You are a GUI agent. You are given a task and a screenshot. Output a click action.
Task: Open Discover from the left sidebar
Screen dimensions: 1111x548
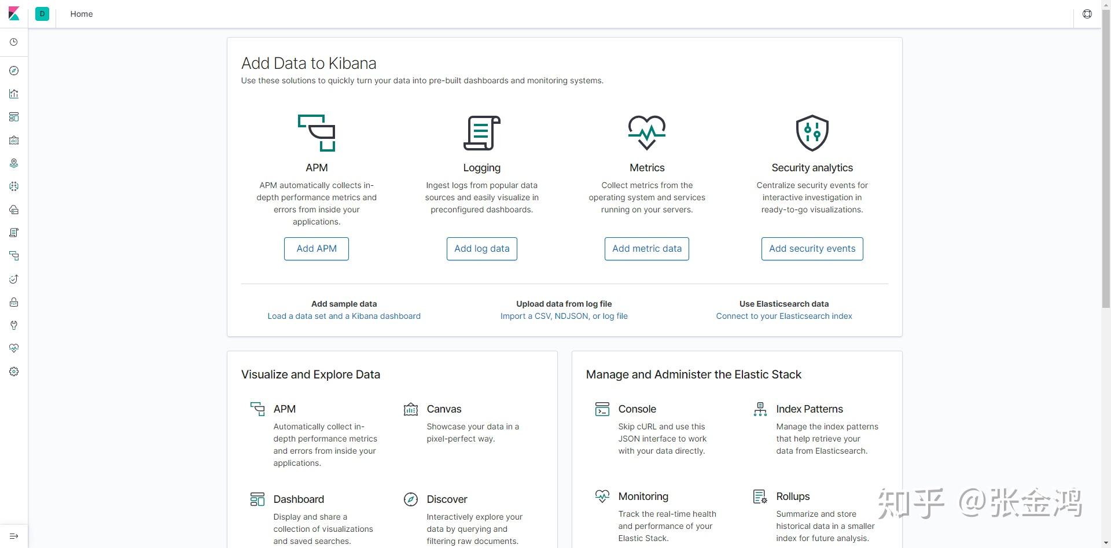14,71
